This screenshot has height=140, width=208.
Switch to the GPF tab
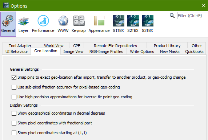[x=76, y=46]
